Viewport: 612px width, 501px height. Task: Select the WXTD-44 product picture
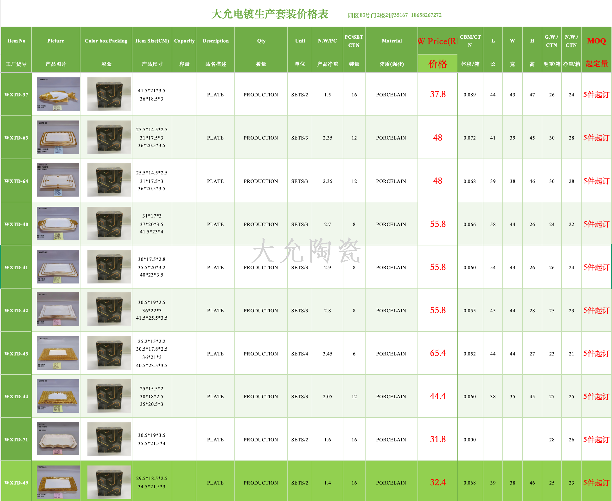(58, 396)
